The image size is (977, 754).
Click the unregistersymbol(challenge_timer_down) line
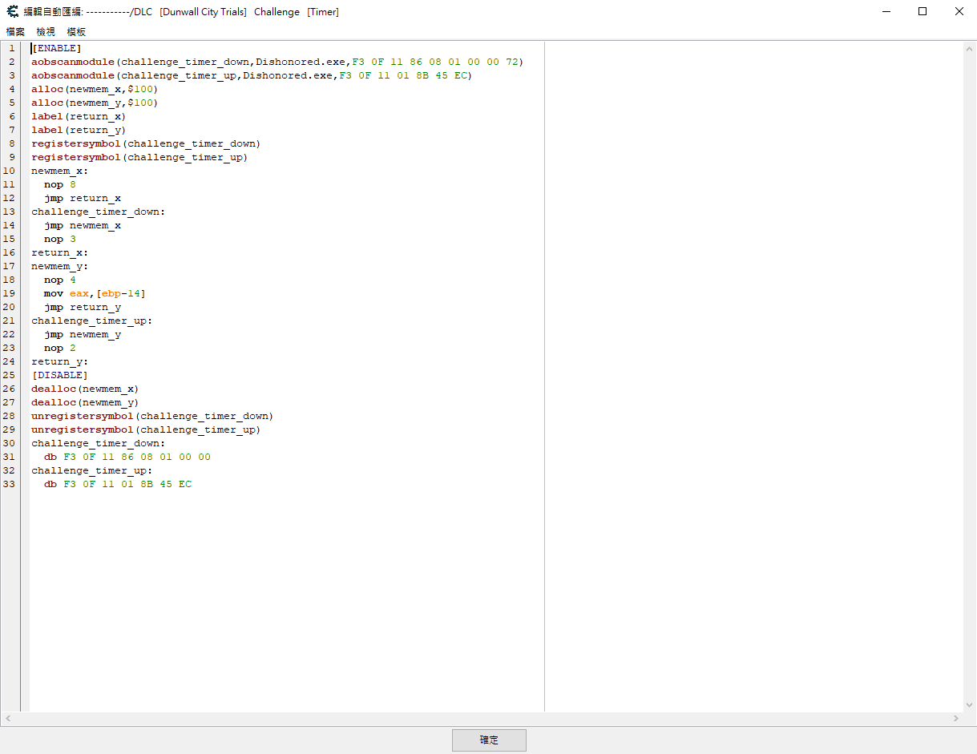[x=152, y=416]
